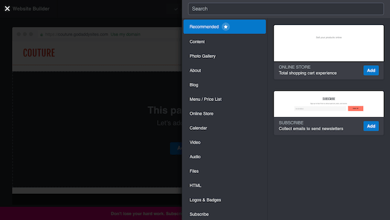Viewport: 390px width, 220px height.
Task: Click the padlock icon beside the URL
Action: point(41,35)
